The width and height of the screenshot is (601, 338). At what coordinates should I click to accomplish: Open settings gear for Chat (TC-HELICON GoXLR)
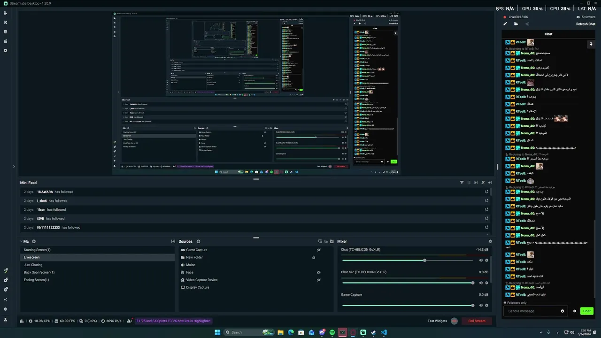pos(486,260)
